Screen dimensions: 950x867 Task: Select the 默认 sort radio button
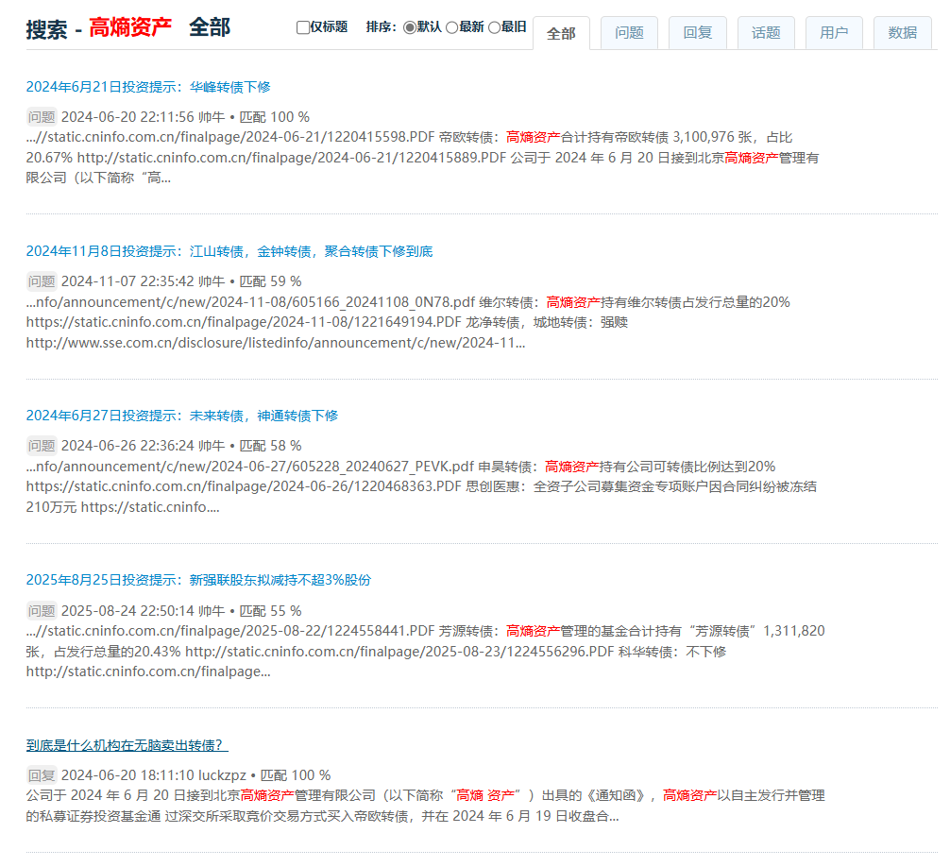410,27
